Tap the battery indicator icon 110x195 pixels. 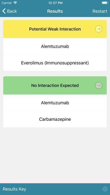click(x=105, y=3)
